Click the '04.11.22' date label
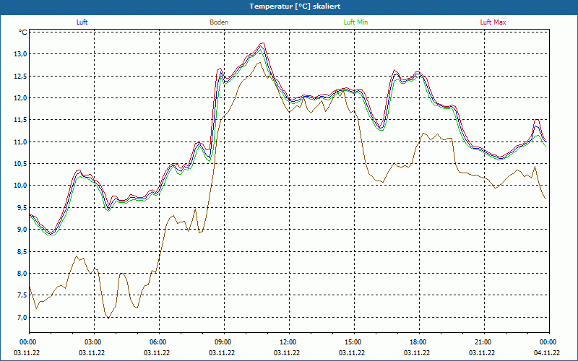Image resolution: width=578 pixels, height=361 pixels. coord(547,352)
